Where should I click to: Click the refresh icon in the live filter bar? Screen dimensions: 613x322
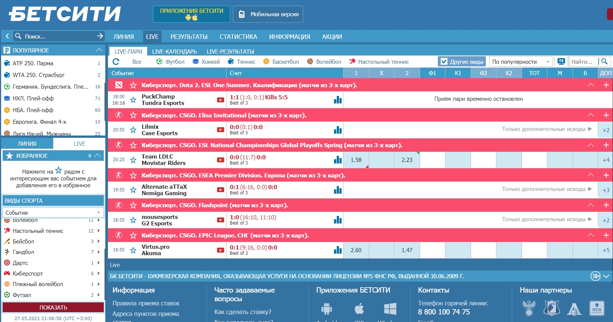[x=116, y=62]
